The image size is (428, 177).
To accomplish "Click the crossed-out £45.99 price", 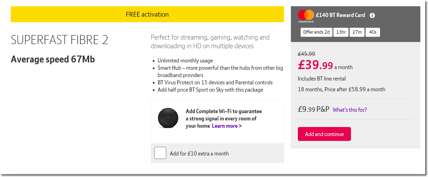I will tap(307, 54).
